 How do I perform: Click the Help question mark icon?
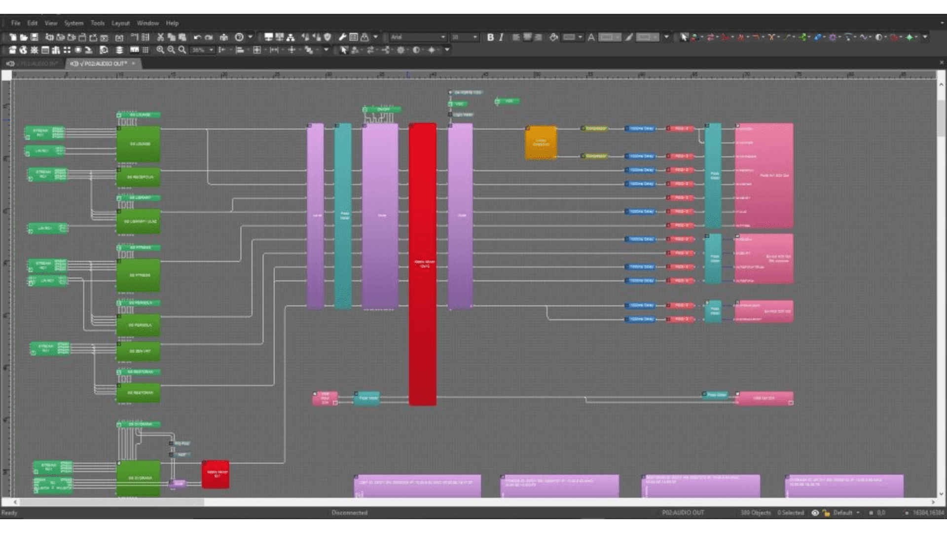239,37
